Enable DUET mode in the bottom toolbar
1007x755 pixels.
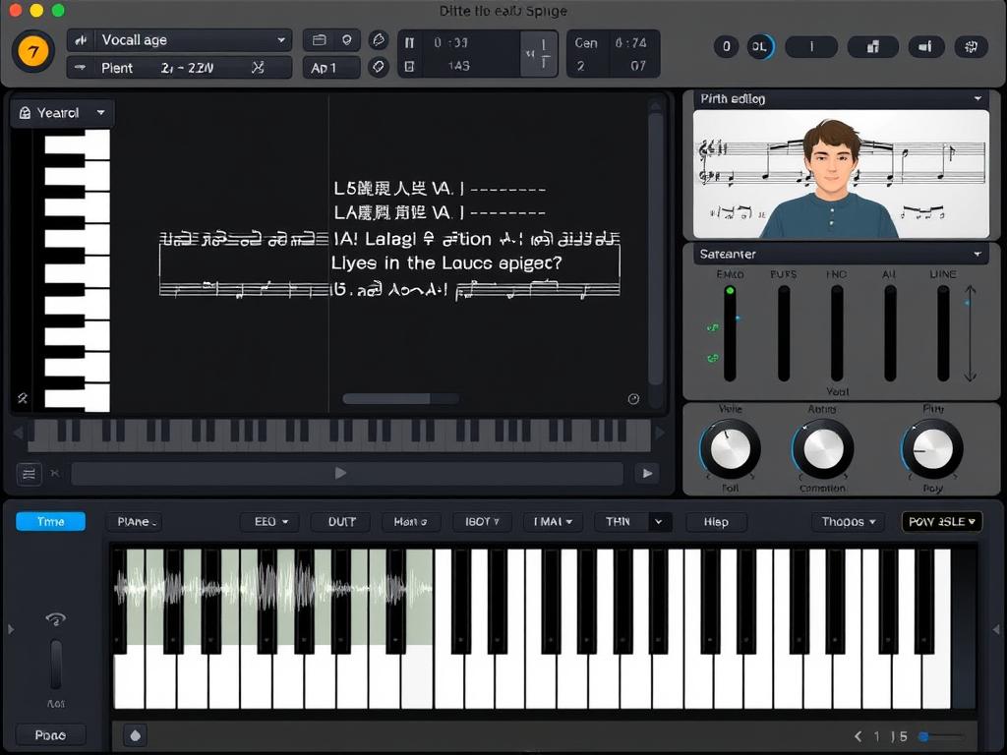[339, 522]
